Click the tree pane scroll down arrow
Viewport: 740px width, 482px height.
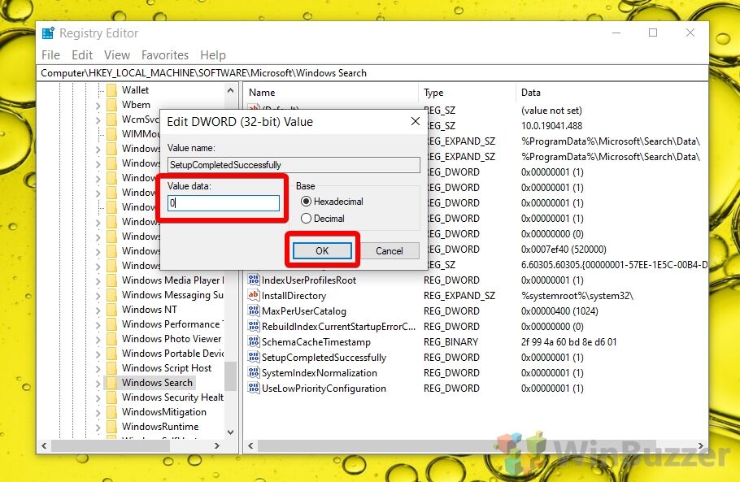tap(230, 432)
